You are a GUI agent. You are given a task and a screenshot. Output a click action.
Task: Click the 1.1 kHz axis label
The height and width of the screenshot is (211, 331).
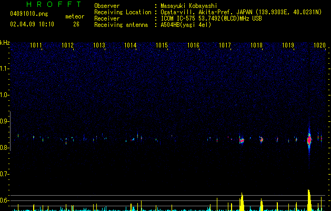tap(4, 69)
